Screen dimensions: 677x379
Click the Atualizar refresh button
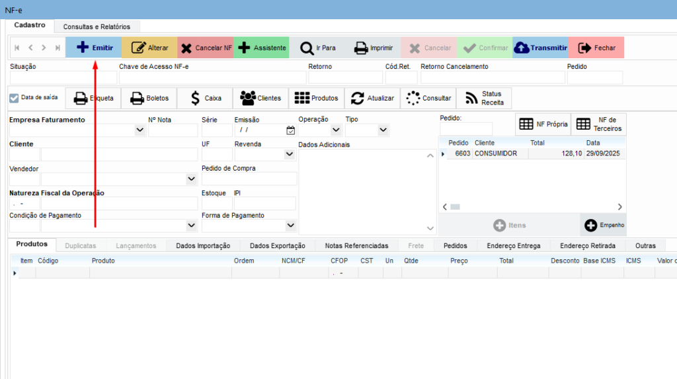(372, 99)
